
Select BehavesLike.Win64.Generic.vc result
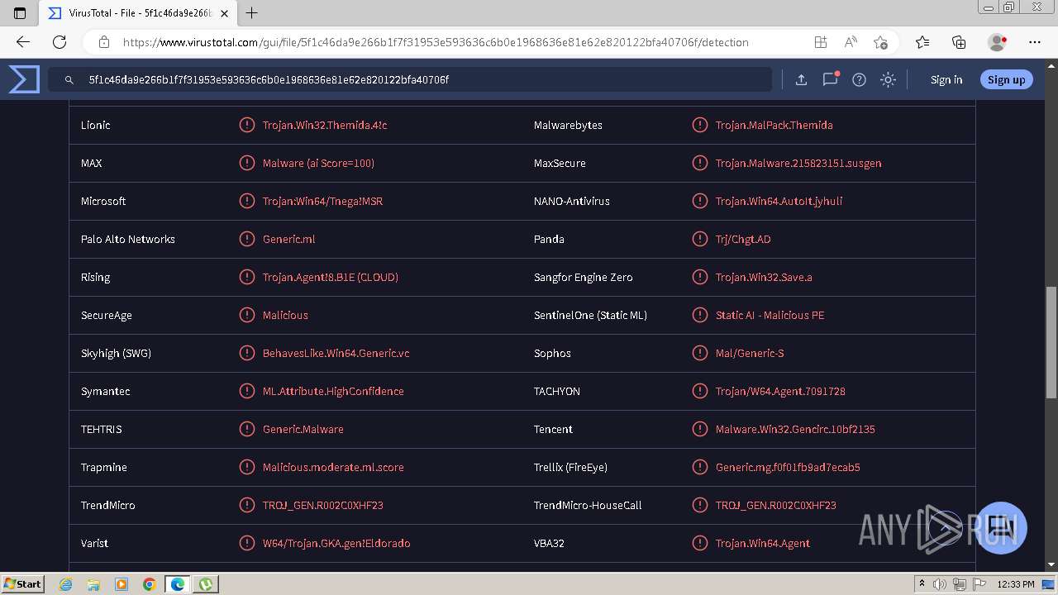pyautogui.click(x=336, y=353)
